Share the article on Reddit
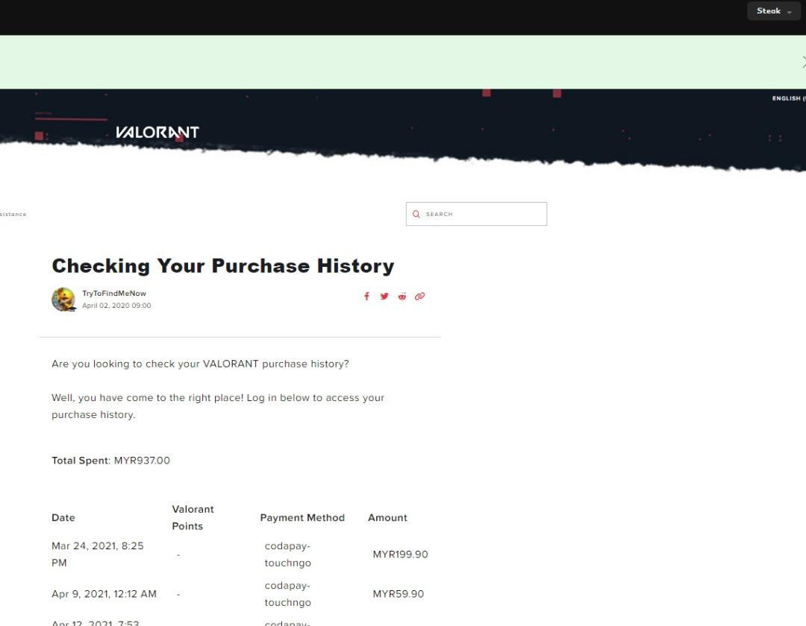Screen dimensions: 806x626 pyautogui.click(x=402, y=297)
